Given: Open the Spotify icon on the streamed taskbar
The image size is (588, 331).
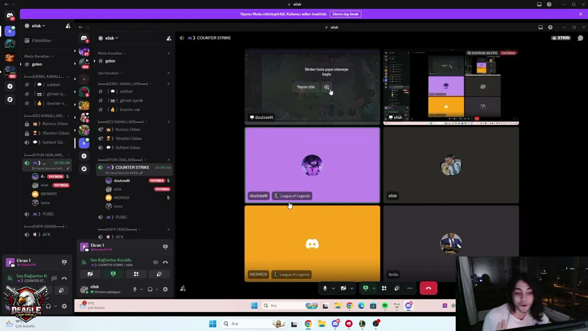Looking at the screenshot, I should [385, 306].
